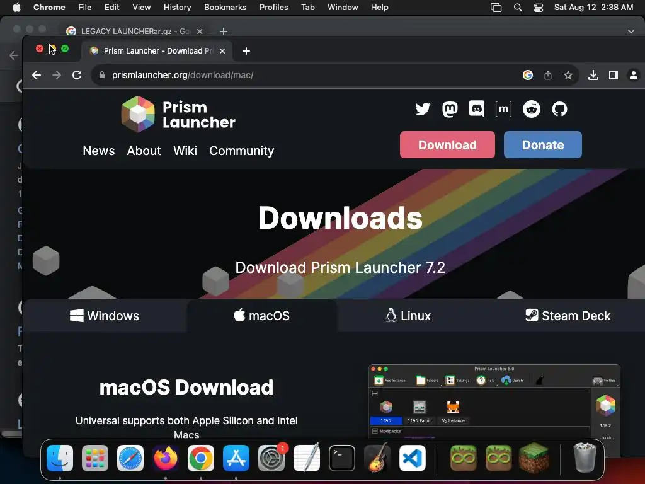Expand tab search chevron in background window

[631, 32]
